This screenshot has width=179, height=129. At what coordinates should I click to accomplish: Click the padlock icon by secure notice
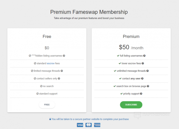(x=50, y=119)
